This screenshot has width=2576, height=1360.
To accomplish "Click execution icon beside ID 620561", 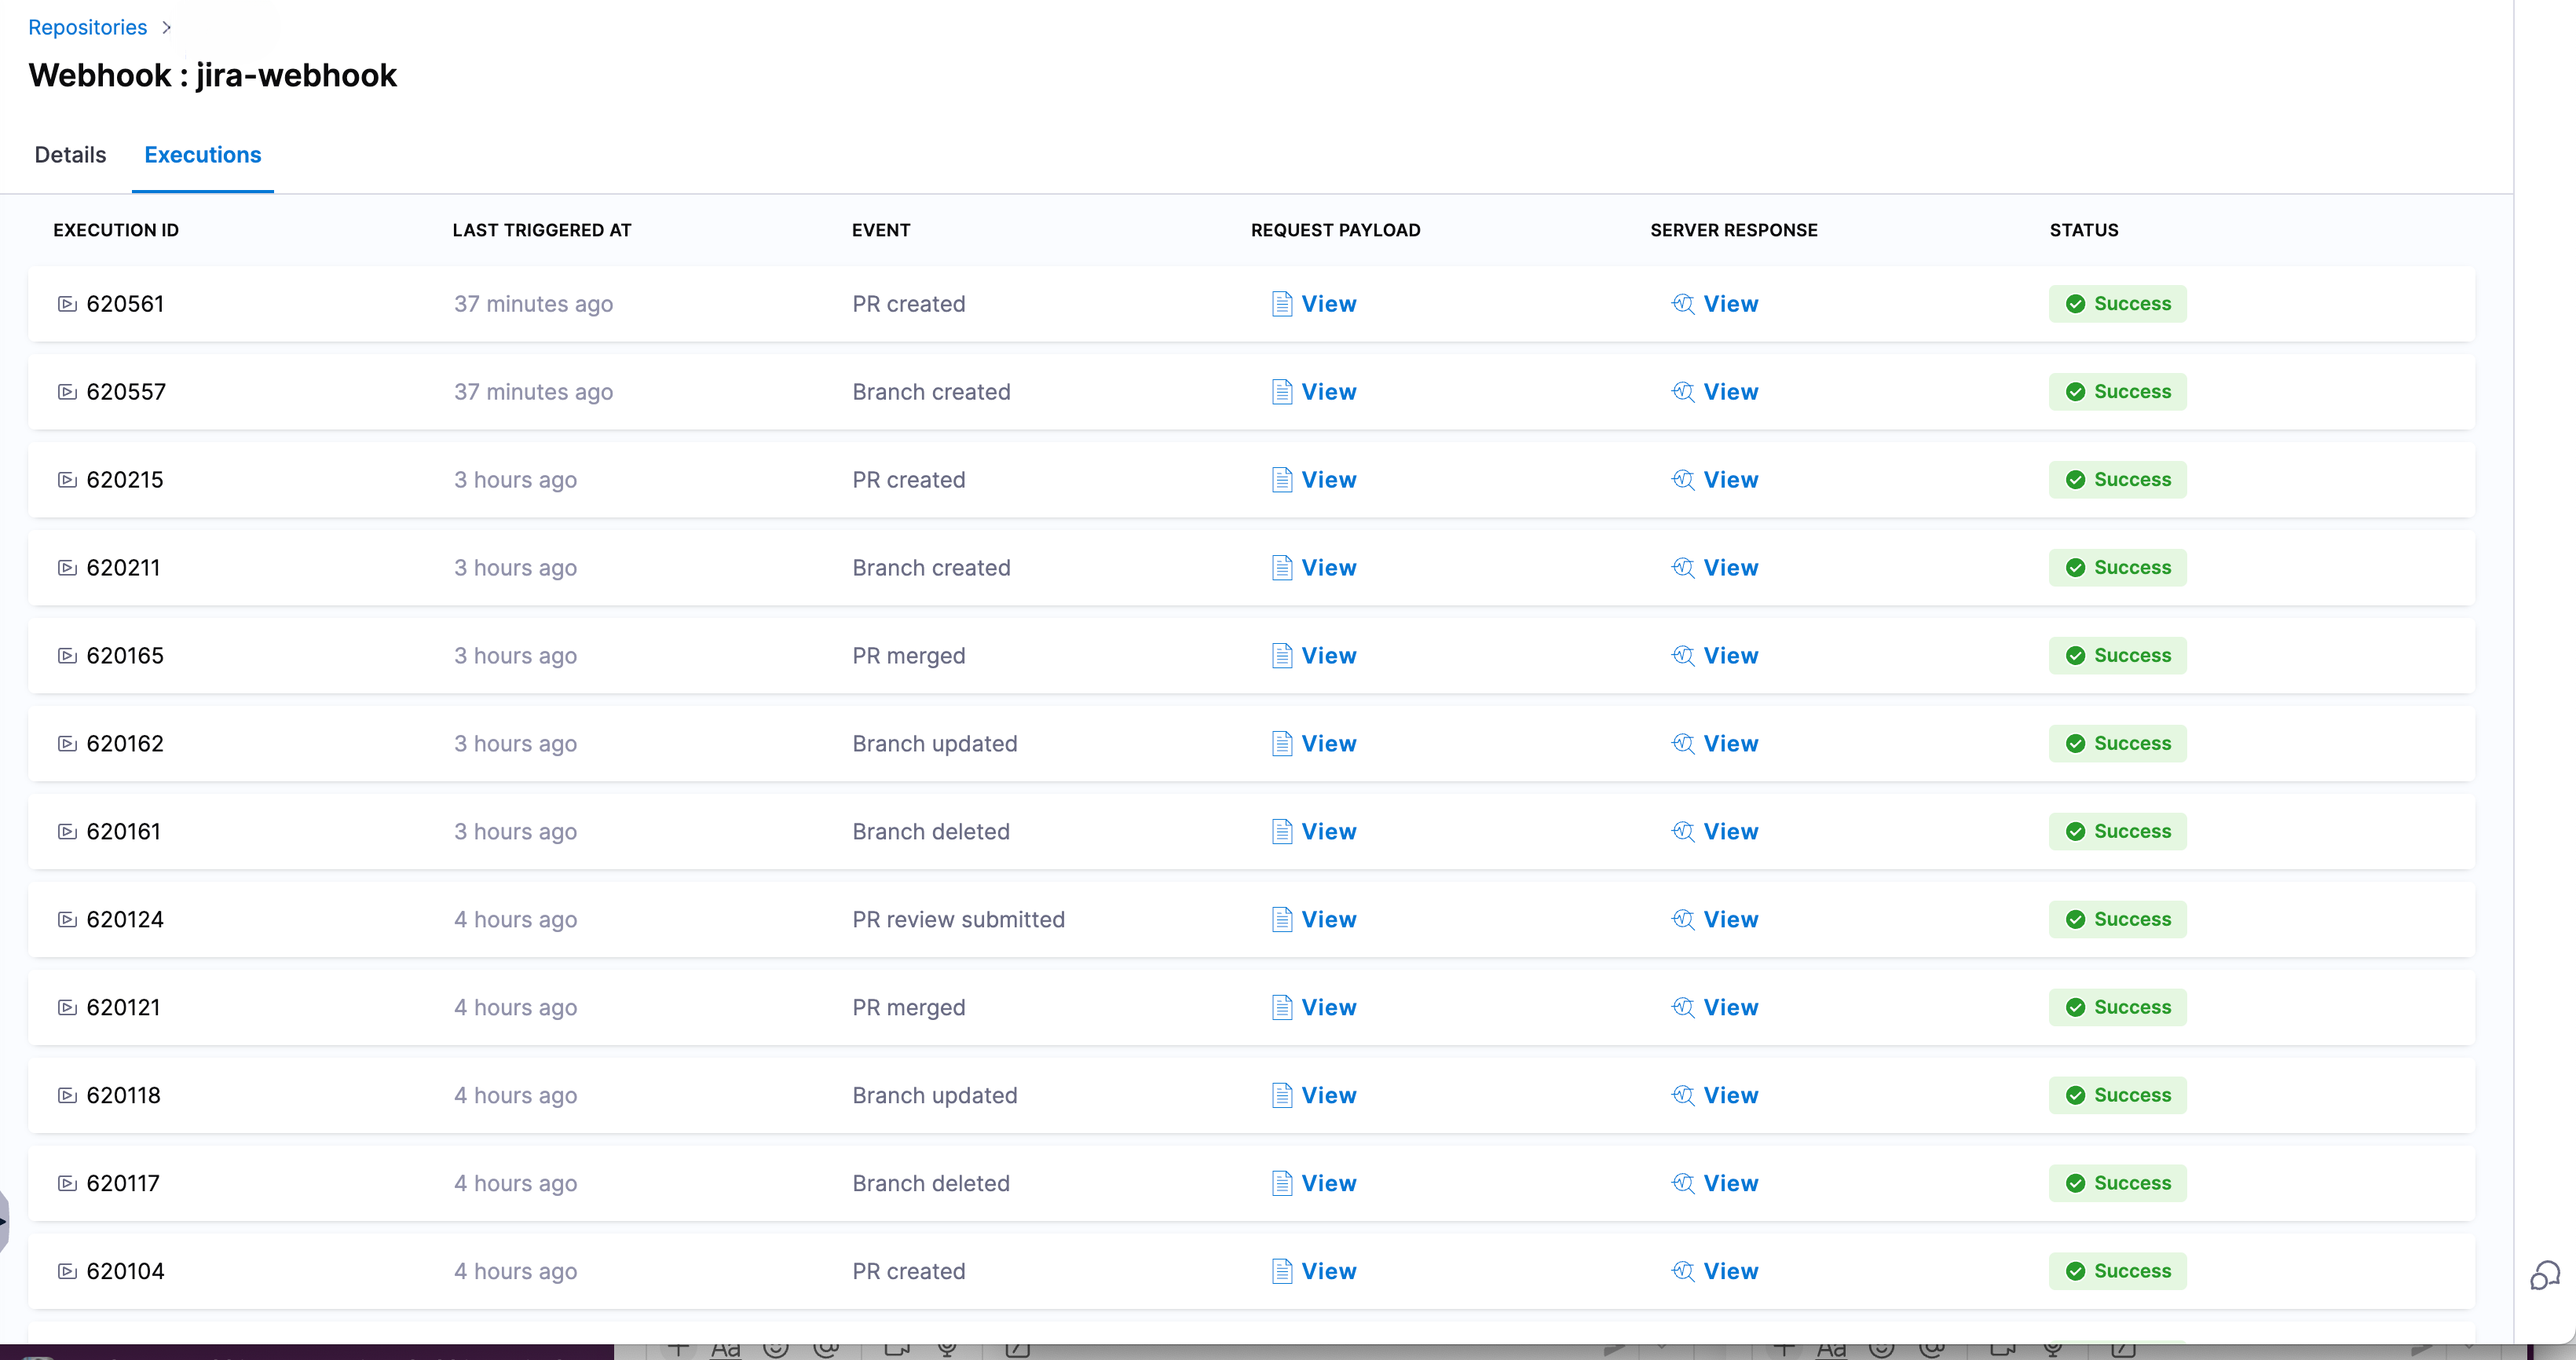I will point(67,304).
